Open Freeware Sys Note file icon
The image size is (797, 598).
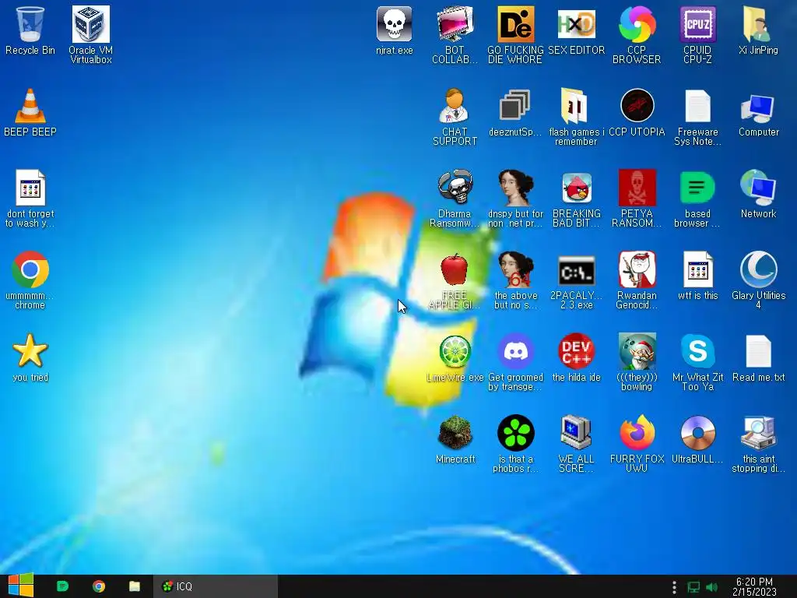tap(697, 106)
